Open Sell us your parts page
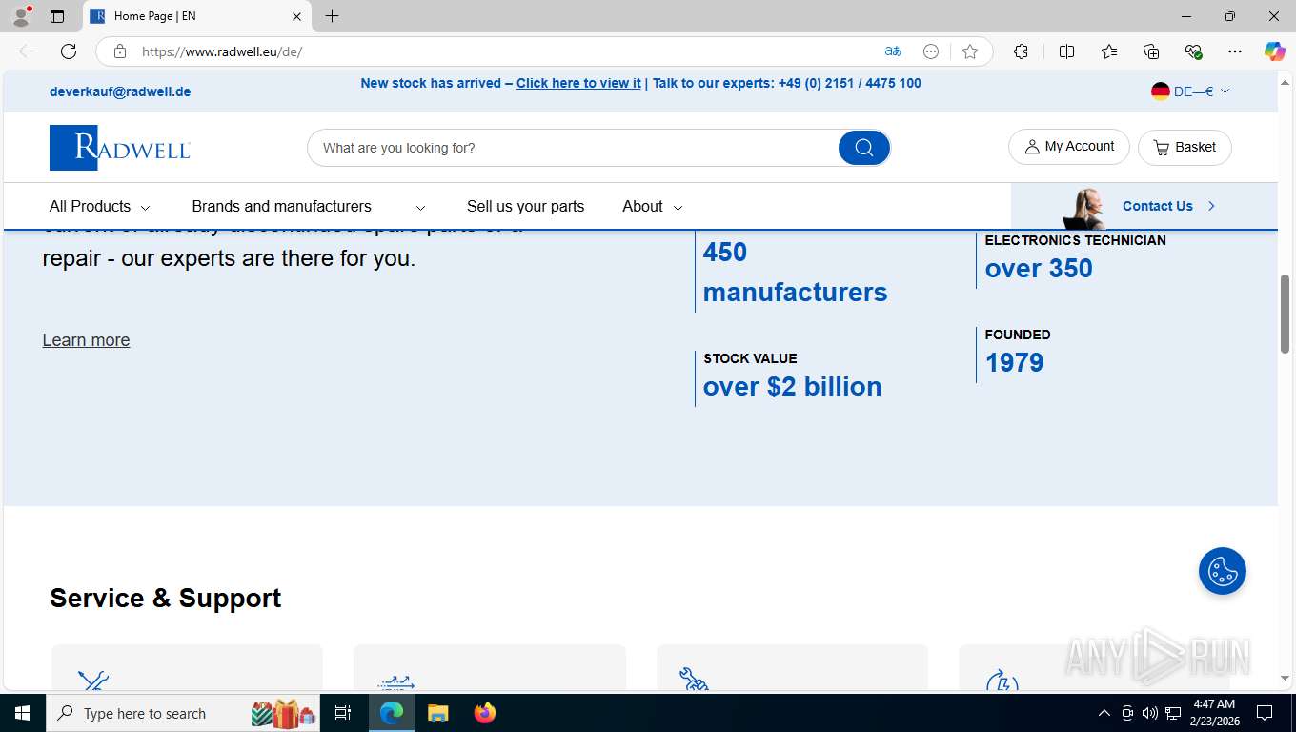 tap(525, 206)
